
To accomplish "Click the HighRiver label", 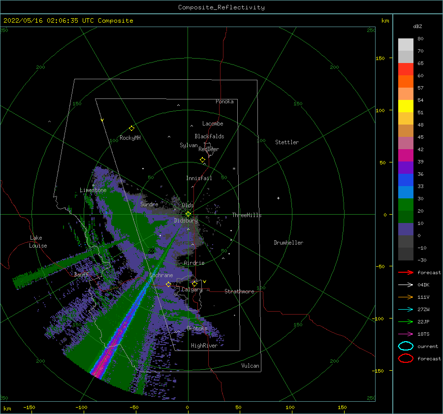I will [x=204, y=346].
